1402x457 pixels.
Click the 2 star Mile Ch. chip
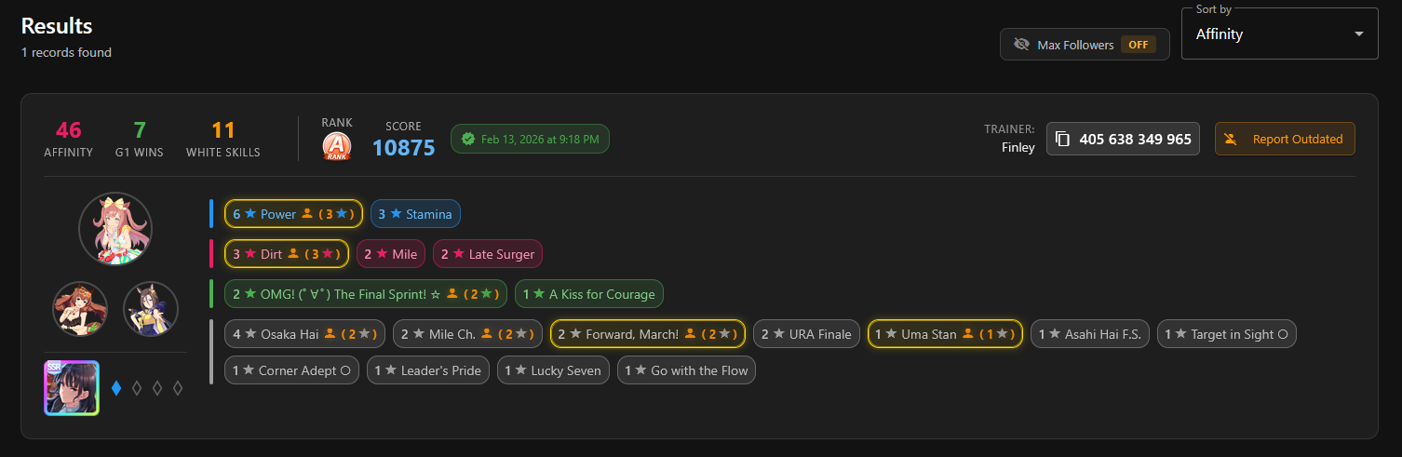[467, 333]
